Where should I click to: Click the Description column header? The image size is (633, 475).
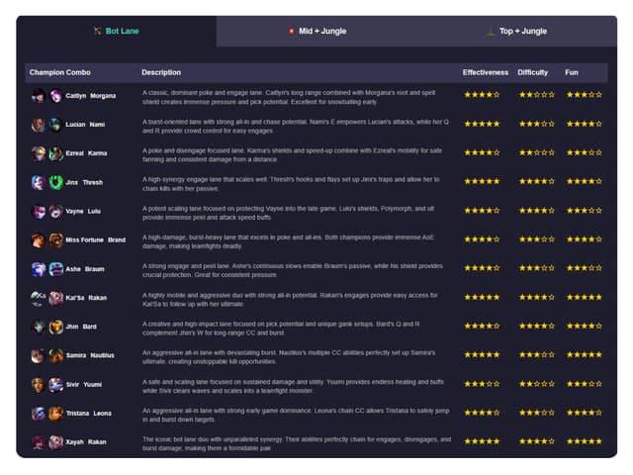point(161,72)
